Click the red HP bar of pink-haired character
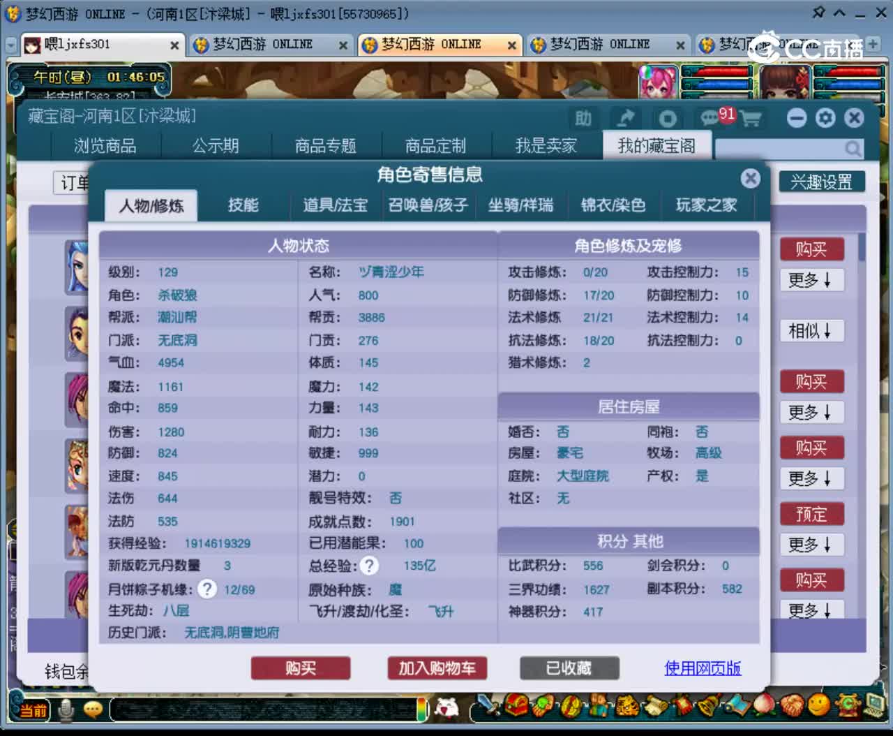Screen dimensions: 893x736 coord(716,72)
